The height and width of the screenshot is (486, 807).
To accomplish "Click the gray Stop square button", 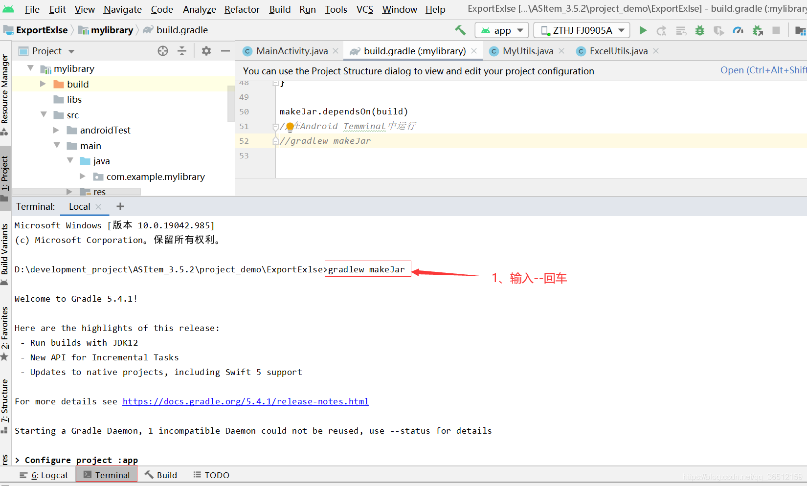I will (x=776, y=30).
